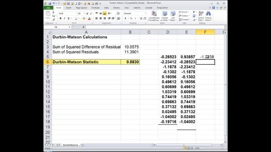271x152 pixels.
Task: Open Conditional Formatting menu
Action: 154,16
